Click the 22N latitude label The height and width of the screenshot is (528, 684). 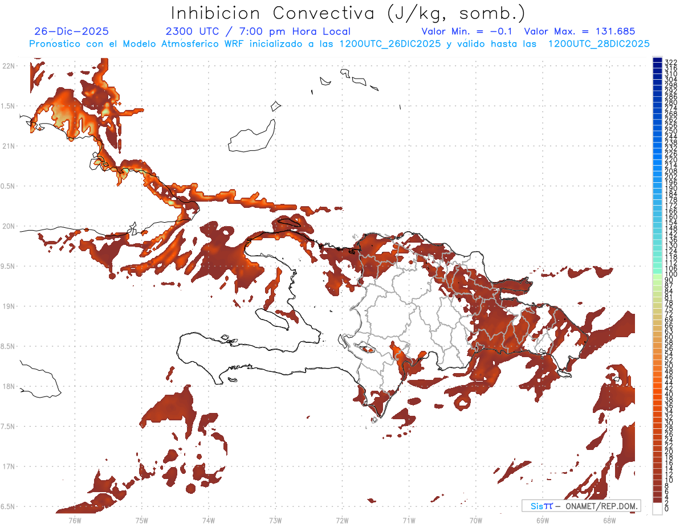(8, 66)
